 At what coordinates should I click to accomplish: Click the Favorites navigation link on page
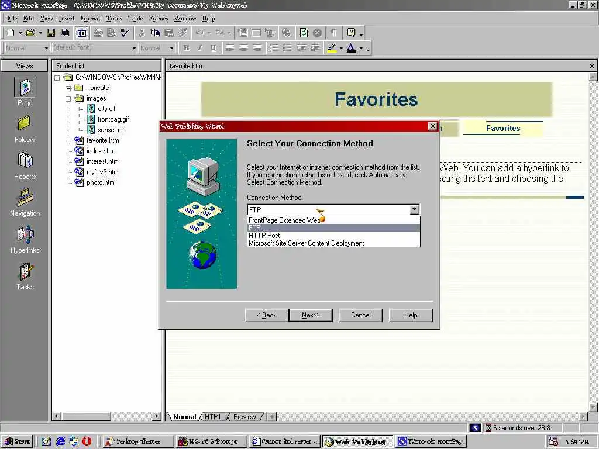(502, 128)
